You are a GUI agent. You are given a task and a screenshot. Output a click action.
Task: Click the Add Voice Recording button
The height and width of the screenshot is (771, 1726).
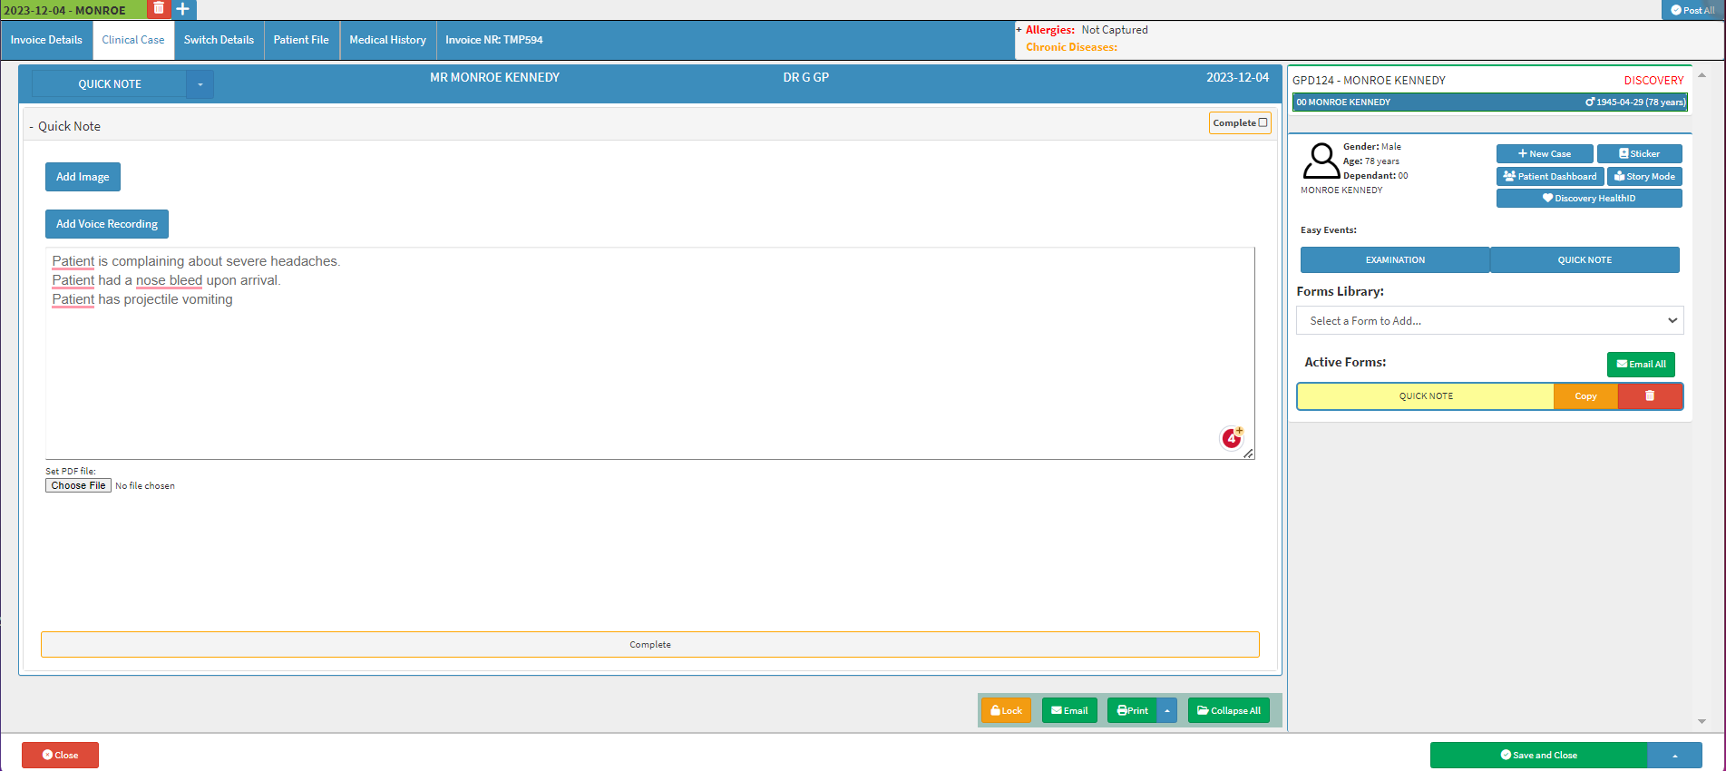pos(107,224)
